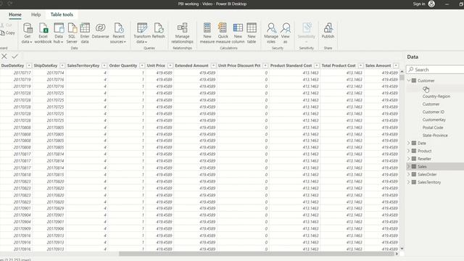Screen dimensions: 464x261
Task: Click the vertical scrollbar thumb
Action: point(402,78)
